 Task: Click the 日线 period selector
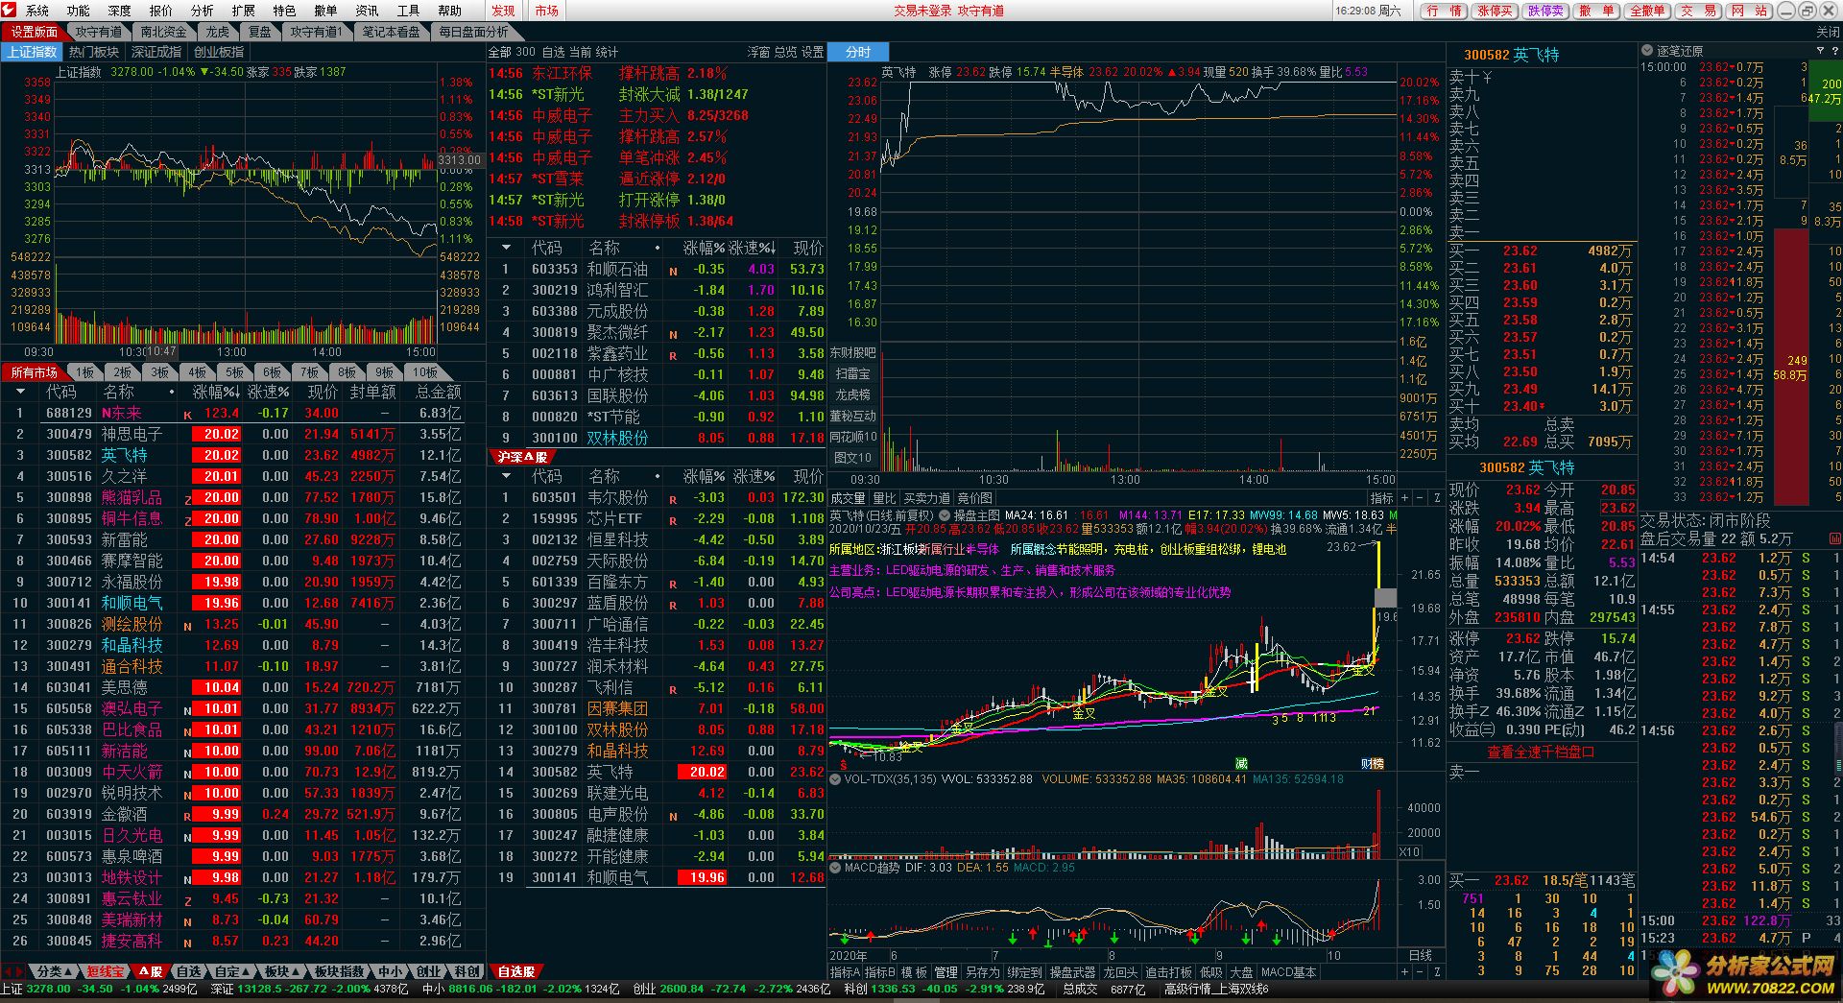coord(1420,955)
